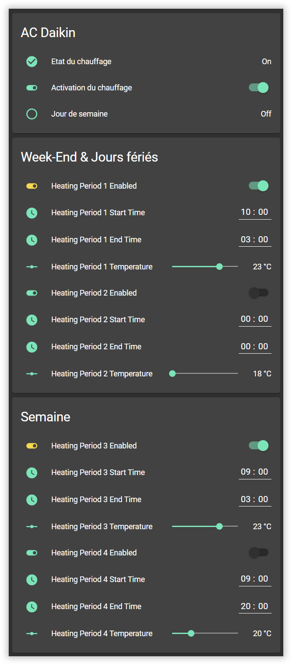The image size is (292, 665).
Task: Click Heating Period 3 End Time hour field
Action: point(246,499)
